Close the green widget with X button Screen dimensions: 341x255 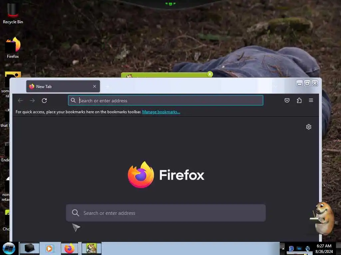click(x=210, y=74)
